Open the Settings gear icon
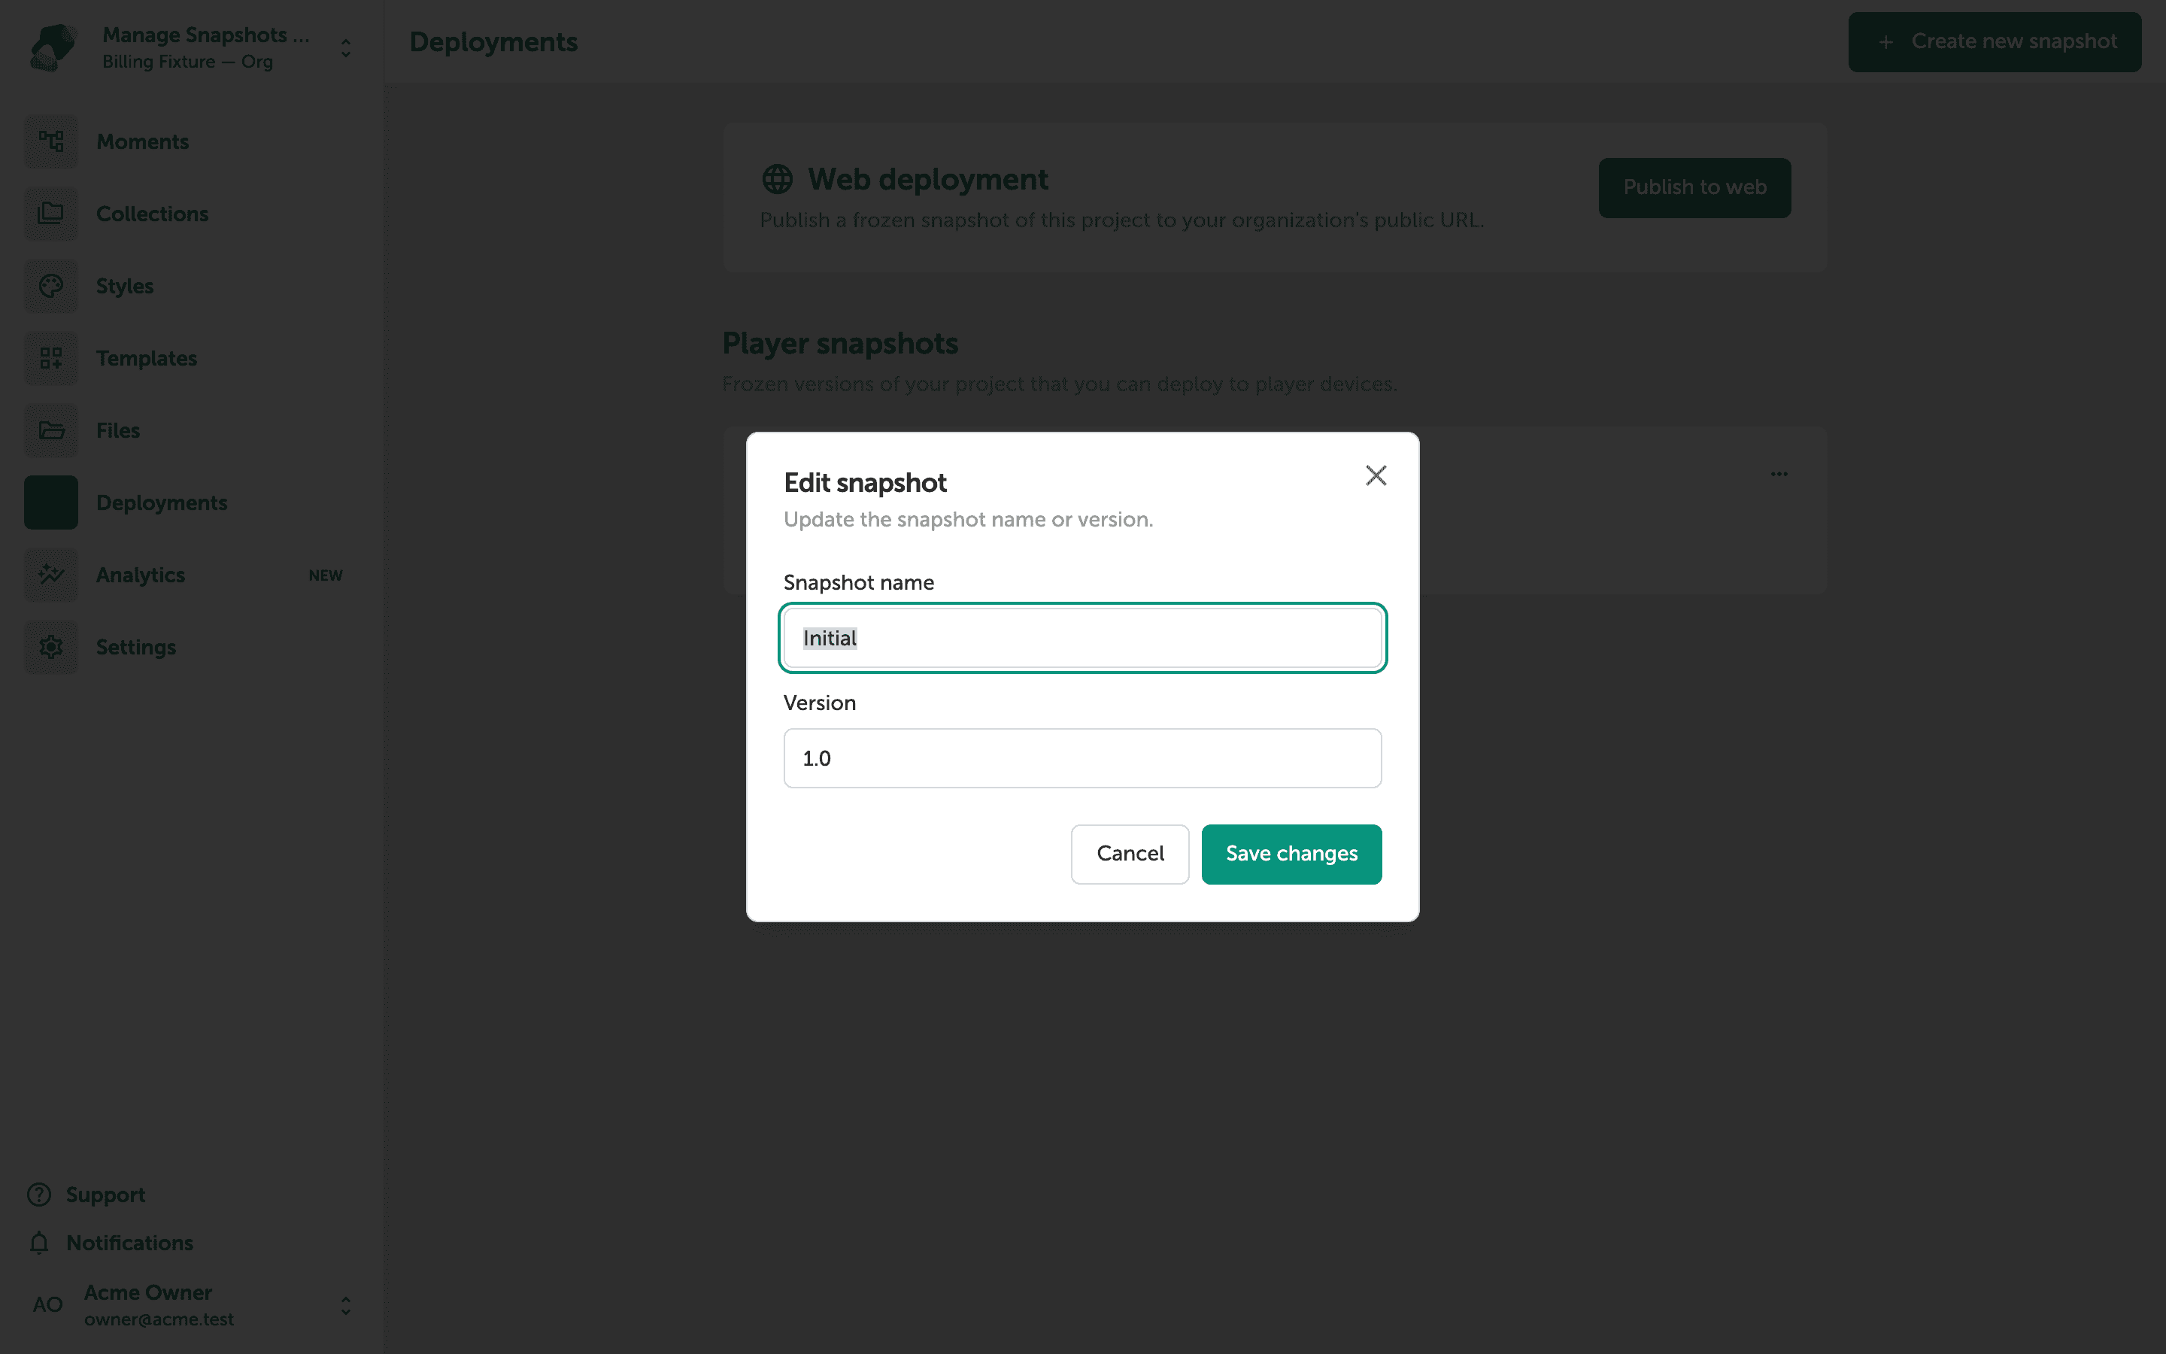This screenshot has height=1354, width=2166. [x=51, y=648]
